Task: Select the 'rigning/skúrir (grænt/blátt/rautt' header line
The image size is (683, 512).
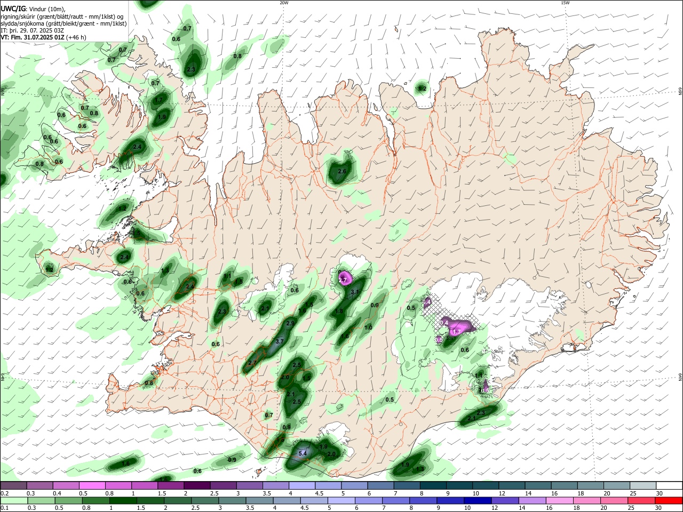Action: point(62,17)
